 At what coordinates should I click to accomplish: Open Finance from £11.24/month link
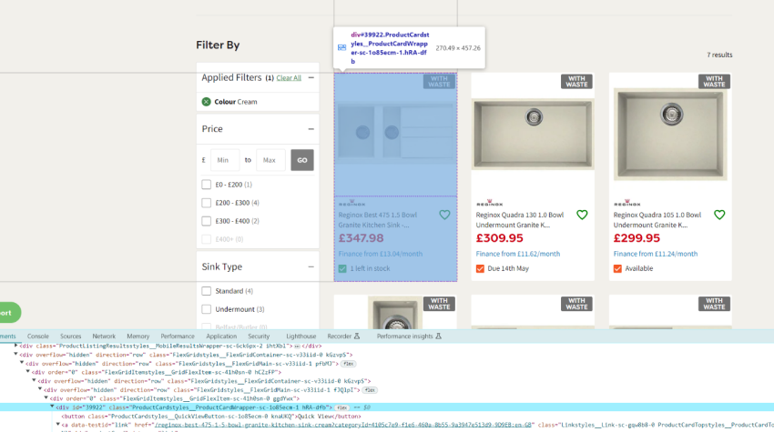point(656,254)
